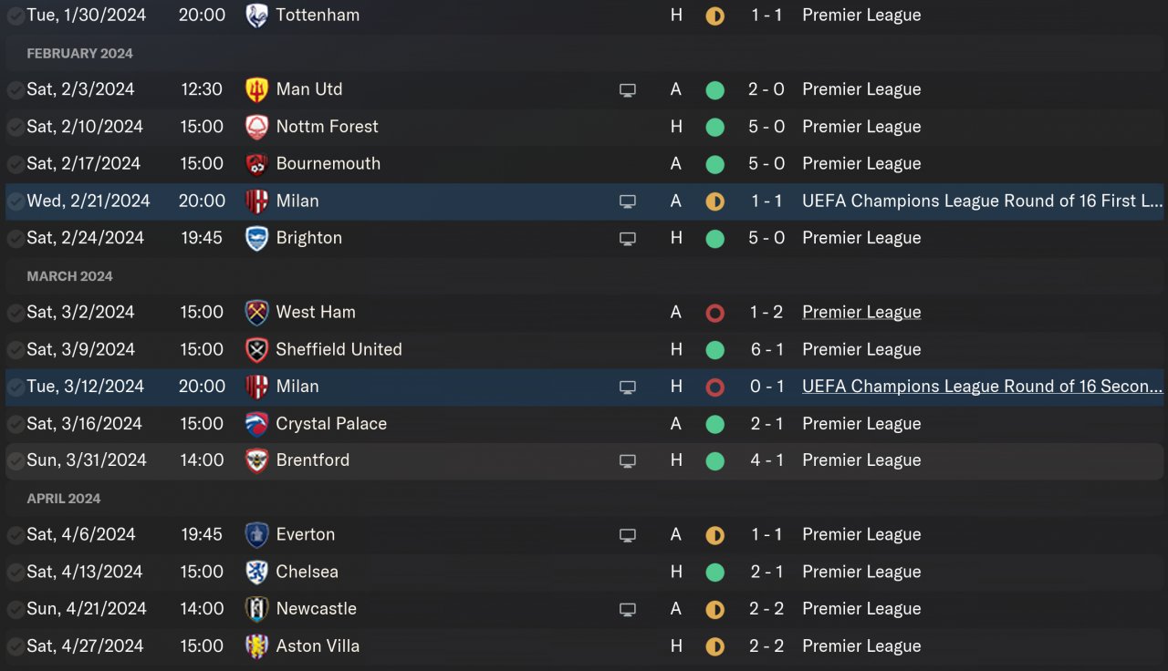Toggle the checkmark beside Sat, 3/9/2024 fixture
This screenshot has height=671, width=1168.
tap(16, 350)
